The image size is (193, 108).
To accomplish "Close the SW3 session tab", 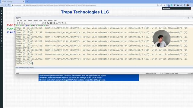I will [x=36, y=26].
